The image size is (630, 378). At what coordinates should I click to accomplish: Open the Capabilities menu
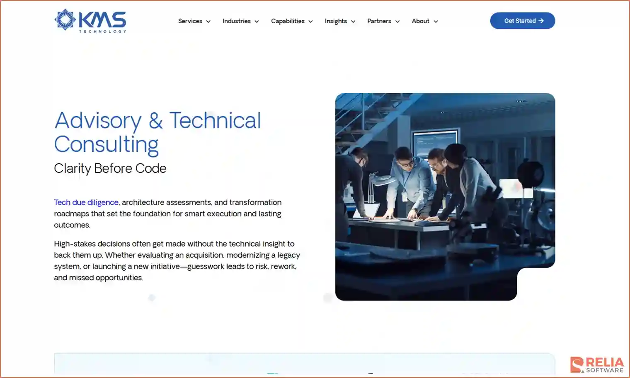pos(288,21)
